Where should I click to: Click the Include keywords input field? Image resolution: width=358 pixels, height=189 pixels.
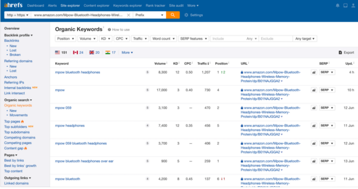click(x=228, y=39)
